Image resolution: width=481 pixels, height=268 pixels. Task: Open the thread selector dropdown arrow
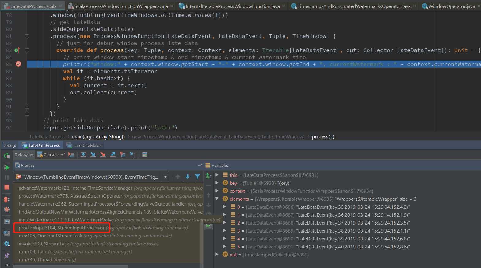166,177
